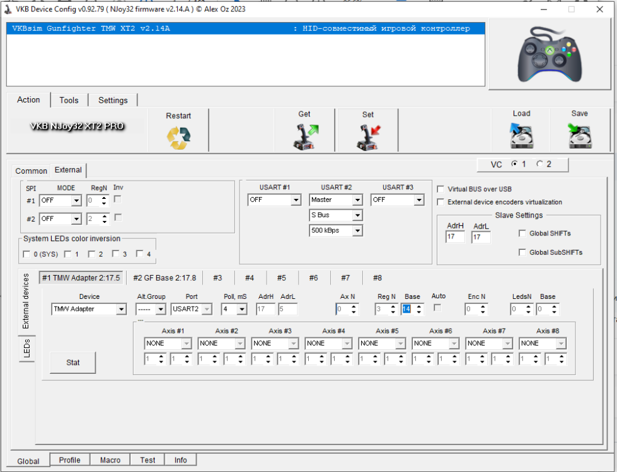The image size is (617, 472).
Task: Enable Virtual BUS over USB checkbox
Action: click(x=441, y=189)
